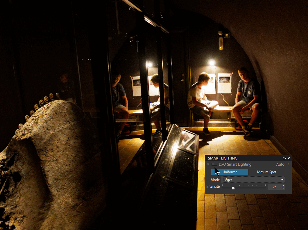Image resolution: width=308 pixels, height=230 pixels.
Task: Open the Mode dropdown showing Léger
Action: [253, 180]
